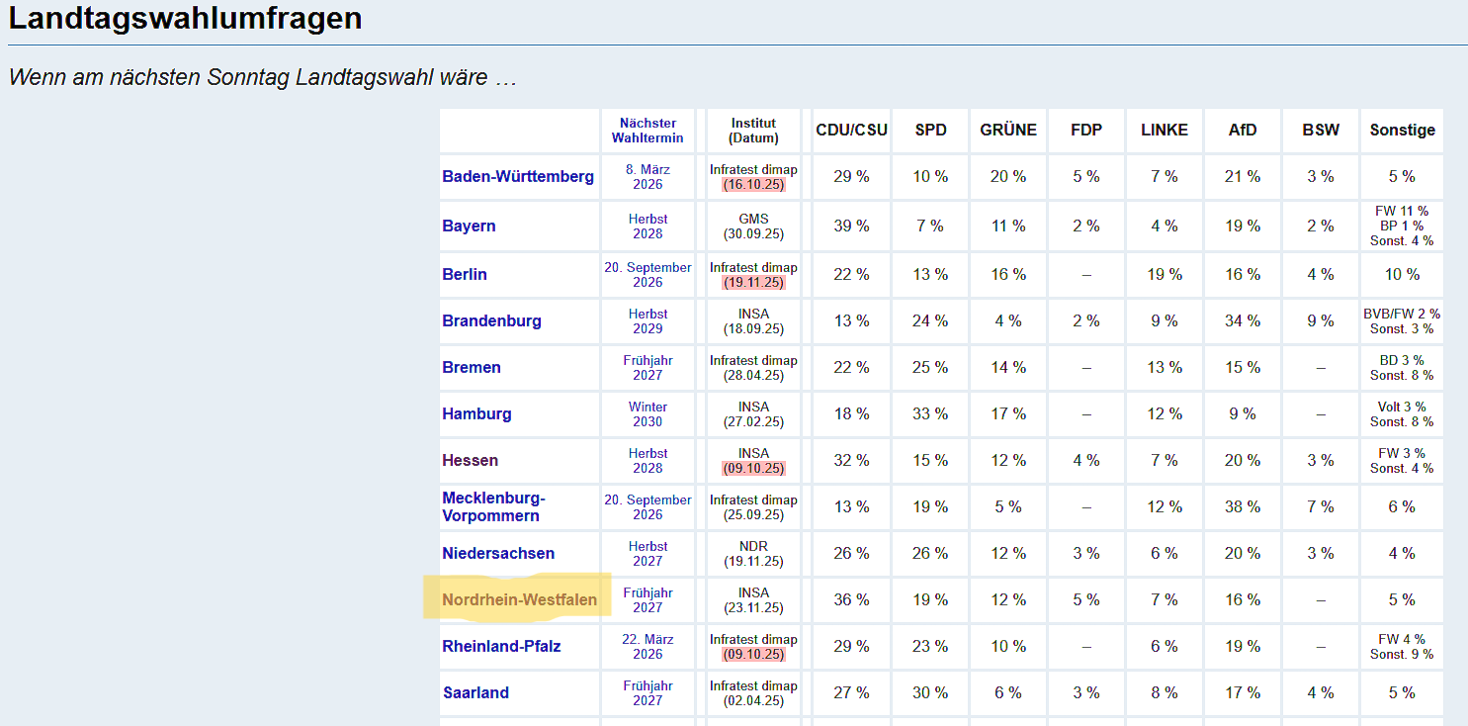
Task: Open the Berlin polls link
Action: coord(465,274)
